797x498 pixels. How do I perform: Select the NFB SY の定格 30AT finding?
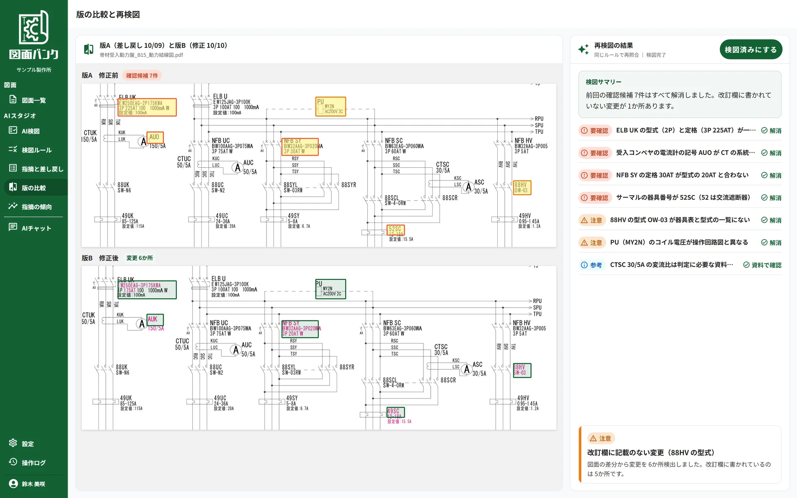pyautogui.click(x=680, y=175)
